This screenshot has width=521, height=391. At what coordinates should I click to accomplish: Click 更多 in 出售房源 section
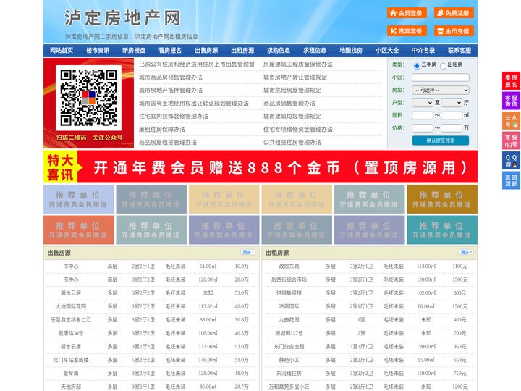[248, 252]
